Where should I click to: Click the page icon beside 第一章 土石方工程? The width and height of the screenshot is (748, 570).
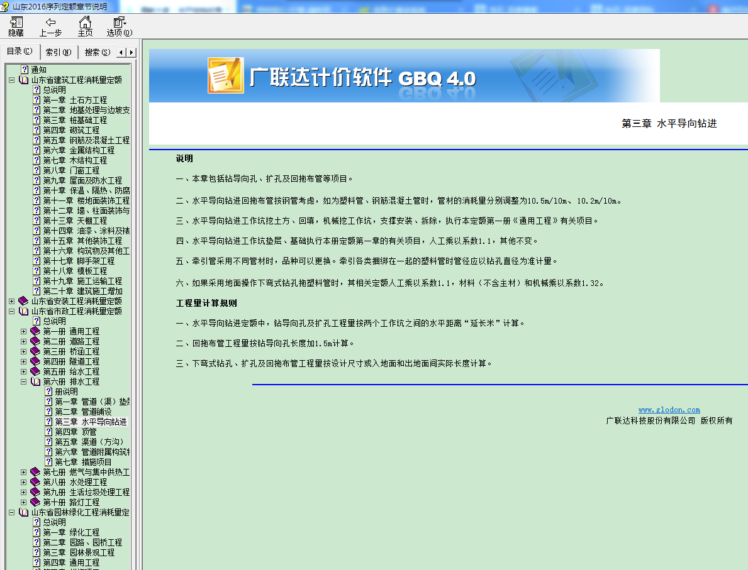click(36, 100)
